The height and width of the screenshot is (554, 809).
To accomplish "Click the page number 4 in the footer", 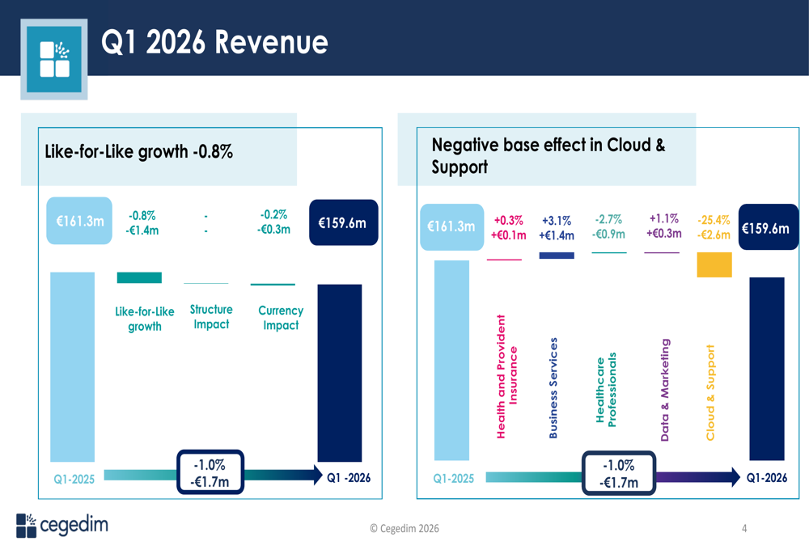I will [x=744, y=529].
